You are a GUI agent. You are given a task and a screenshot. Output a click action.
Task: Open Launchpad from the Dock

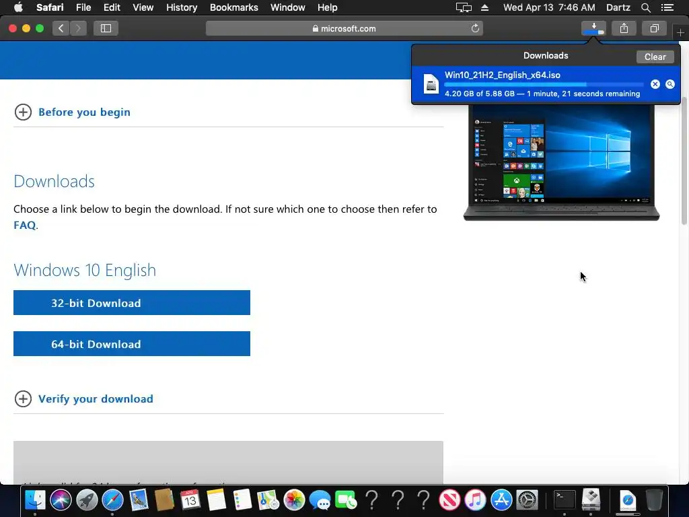[x=87, y=500]
